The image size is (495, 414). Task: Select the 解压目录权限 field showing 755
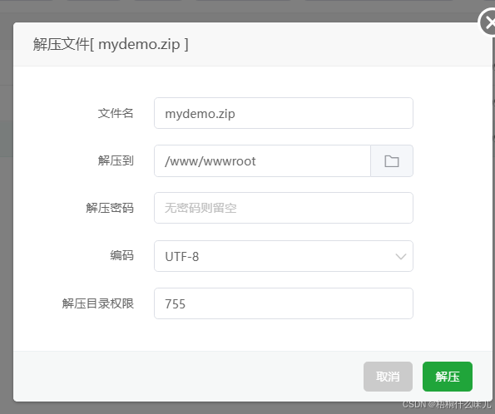click(x=284, y=303)
